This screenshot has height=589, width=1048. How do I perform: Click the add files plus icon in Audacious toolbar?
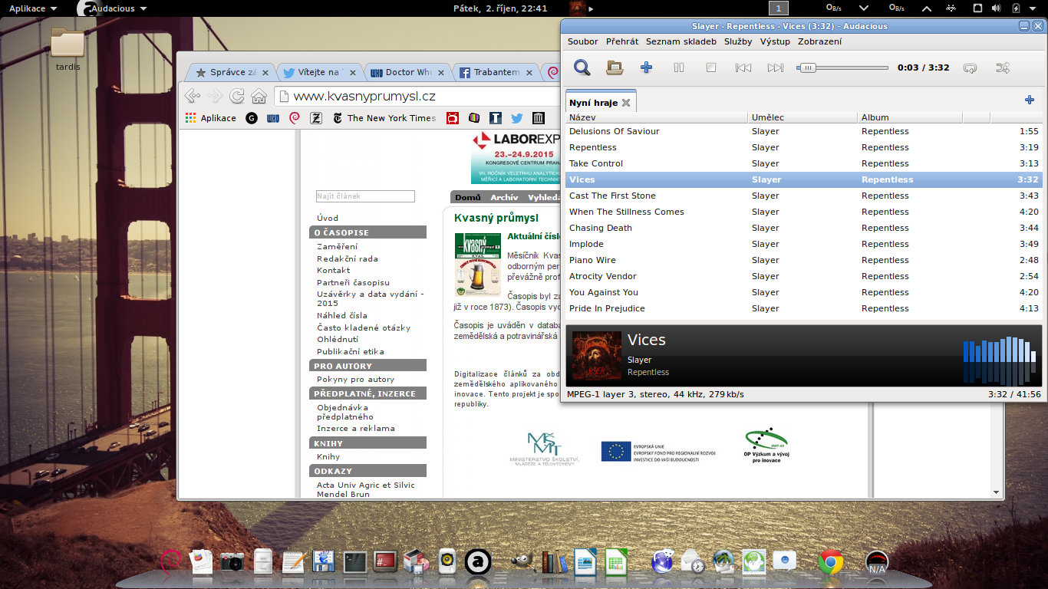pyautogui.click(x=646, y=67)
